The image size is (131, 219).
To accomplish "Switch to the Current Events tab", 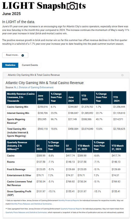I will pos(30,65).
